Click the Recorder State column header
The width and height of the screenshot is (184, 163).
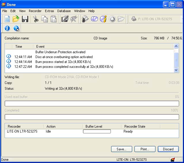(x=141, y=126)
